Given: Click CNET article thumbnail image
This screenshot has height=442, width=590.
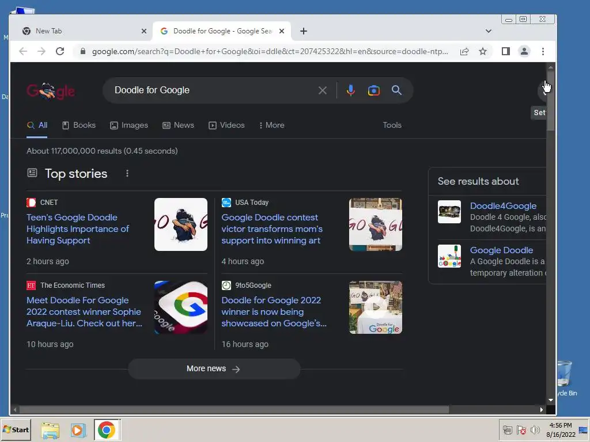Looking at the screenshot, I should (180, 224).
